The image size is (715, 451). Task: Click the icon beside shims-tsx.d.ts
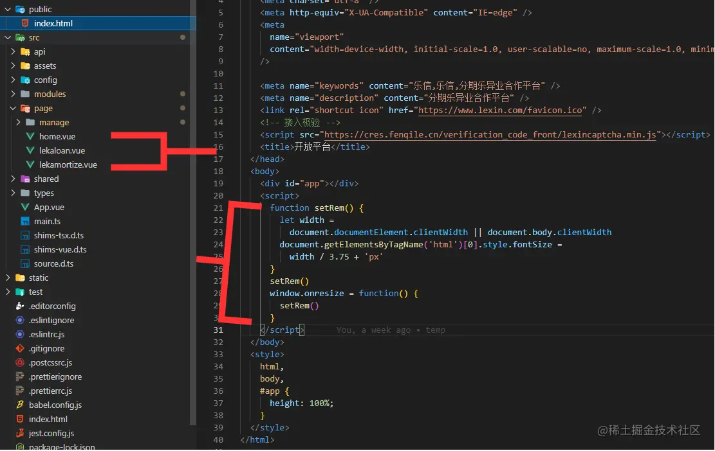click(25, 235)
